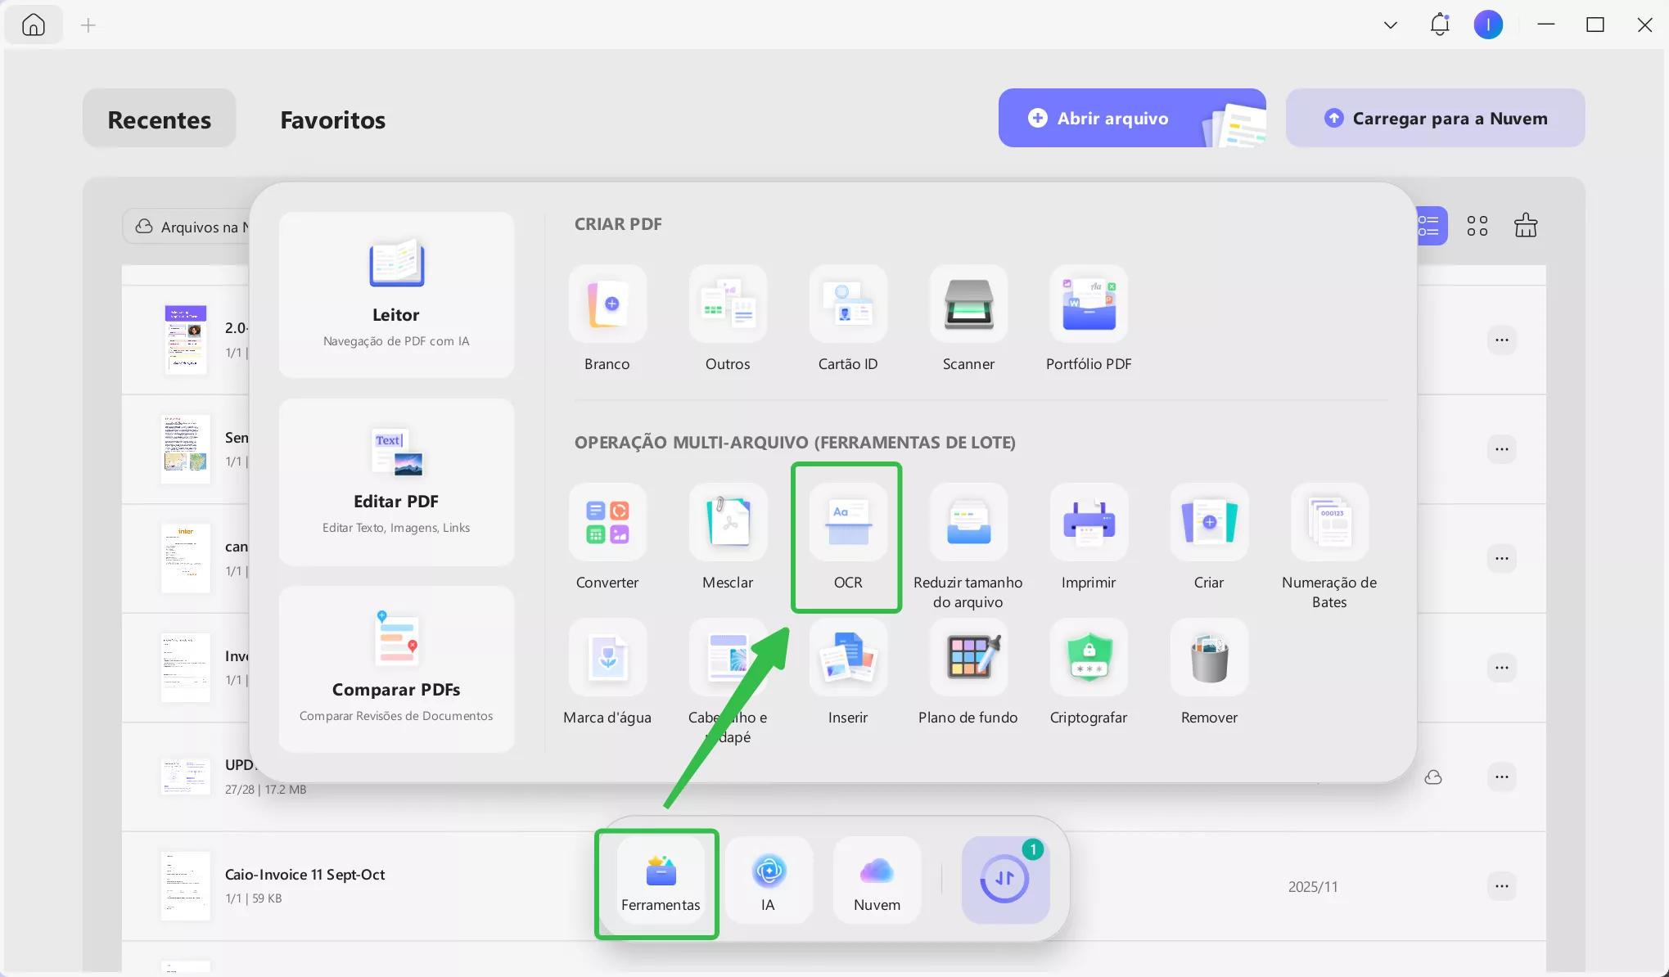Switch to the Favoritos tab
This screenshot has height=977, width=1669.
332,119
